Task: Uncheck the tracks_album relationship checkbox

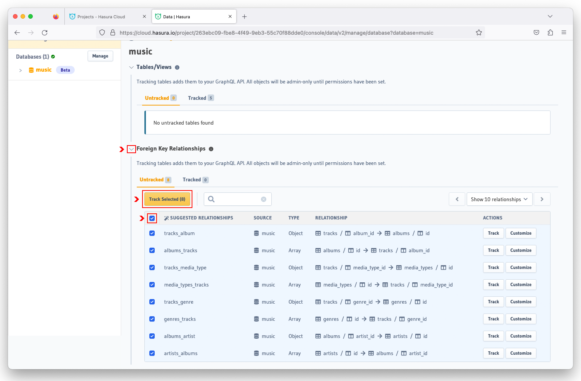Action: [152, 233]
